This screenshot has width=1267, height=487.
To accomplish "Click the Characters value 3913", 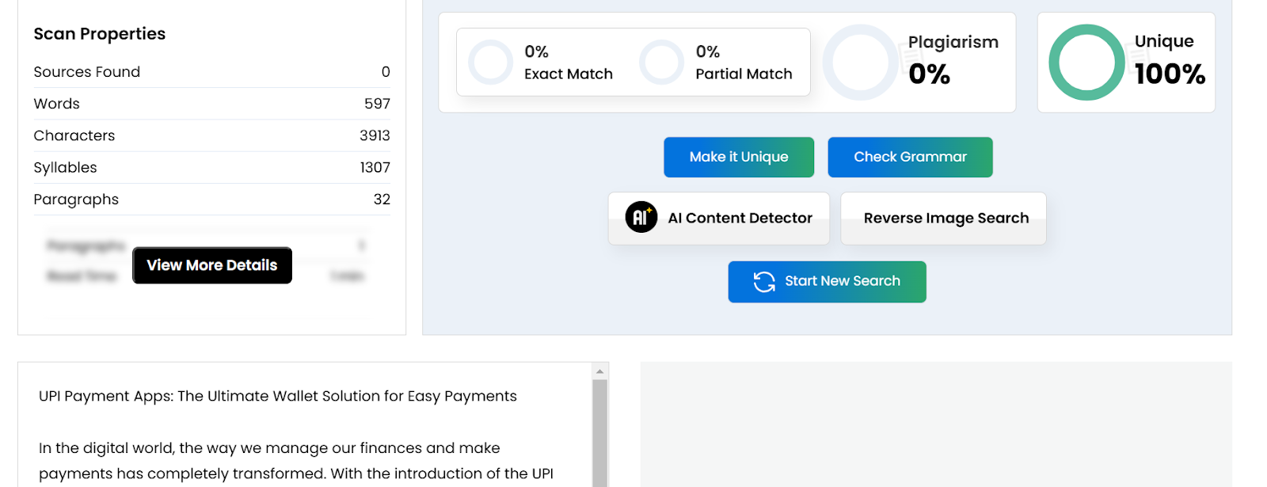I will click(x=375, y=135).
